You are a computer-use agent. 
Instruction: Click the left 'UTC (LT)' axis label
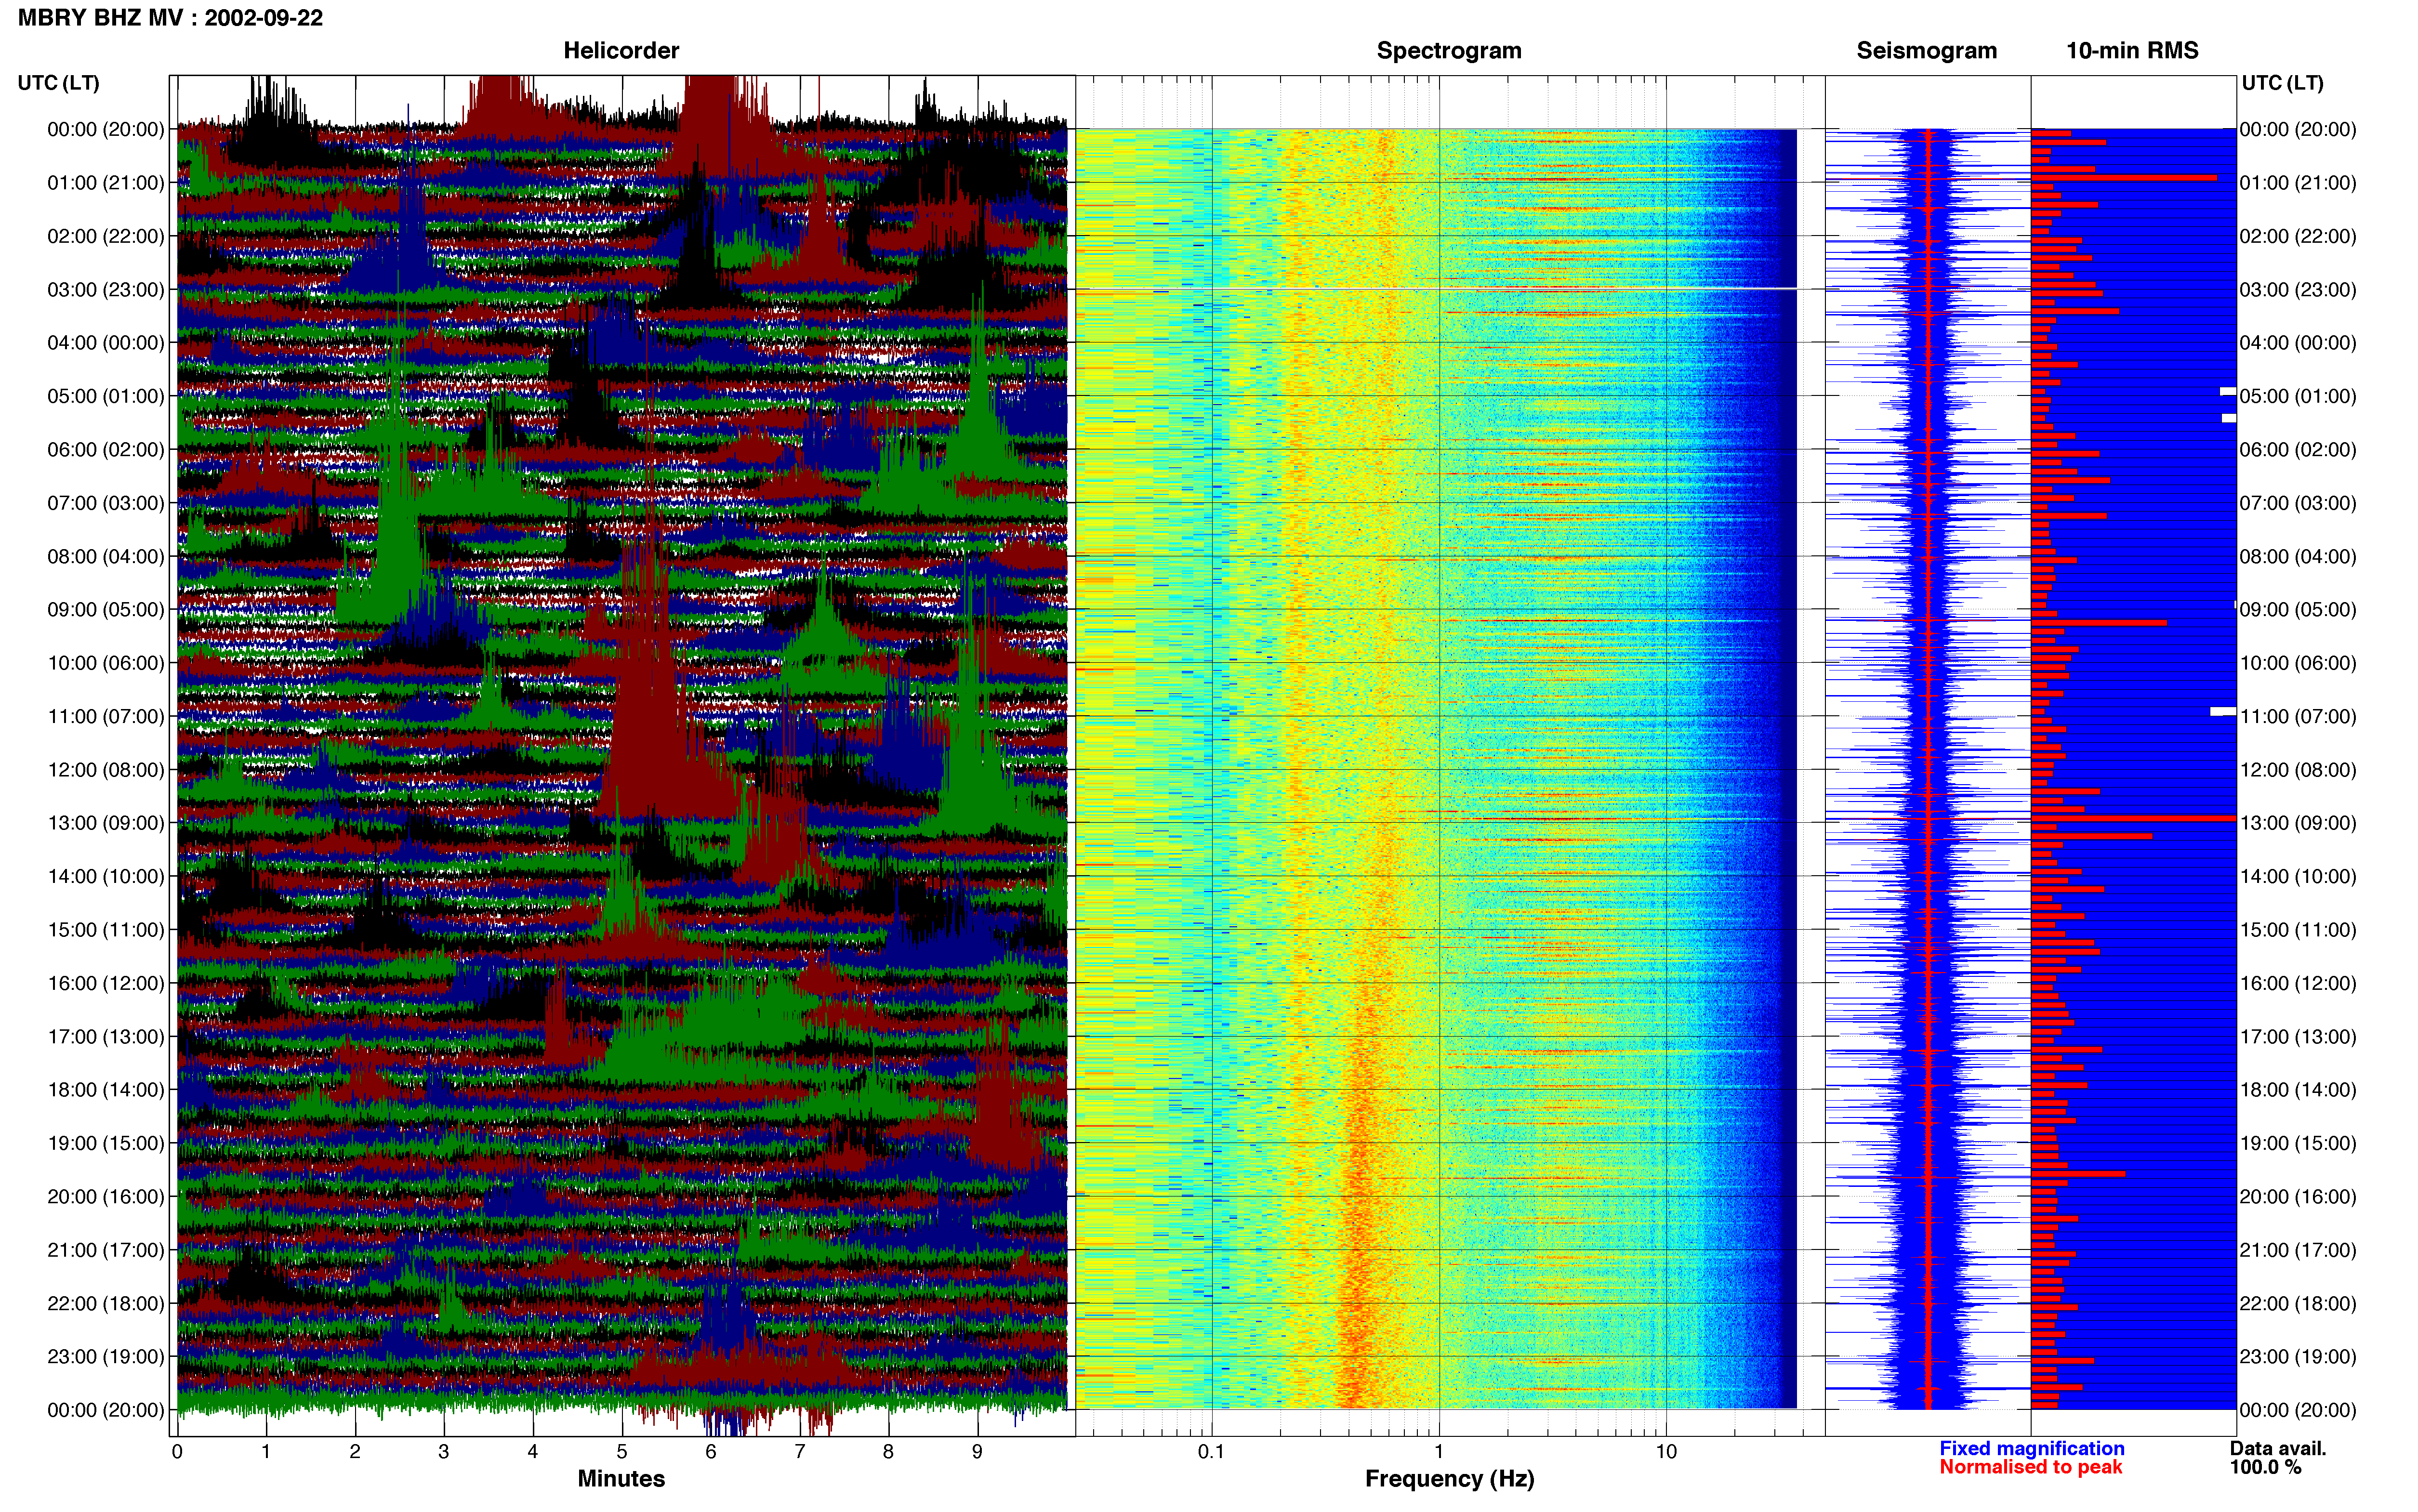[59, 83]
